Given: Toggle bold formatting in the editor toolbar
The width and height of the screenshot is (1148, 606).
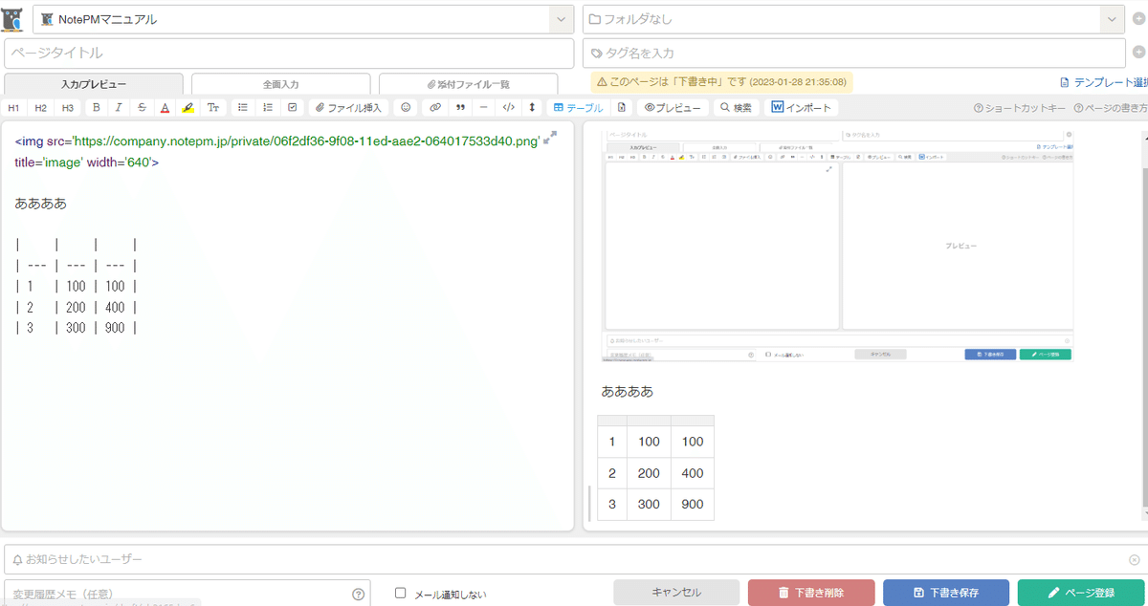Looking at the screenshot, I should 95,107.
